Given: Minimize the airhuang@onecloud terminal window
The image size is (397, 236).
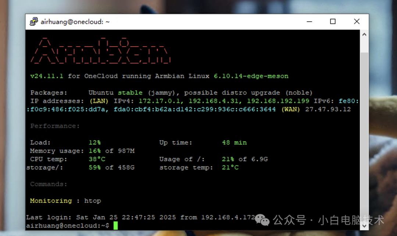Looking at the screenshot, I should [x=309, y=22].
